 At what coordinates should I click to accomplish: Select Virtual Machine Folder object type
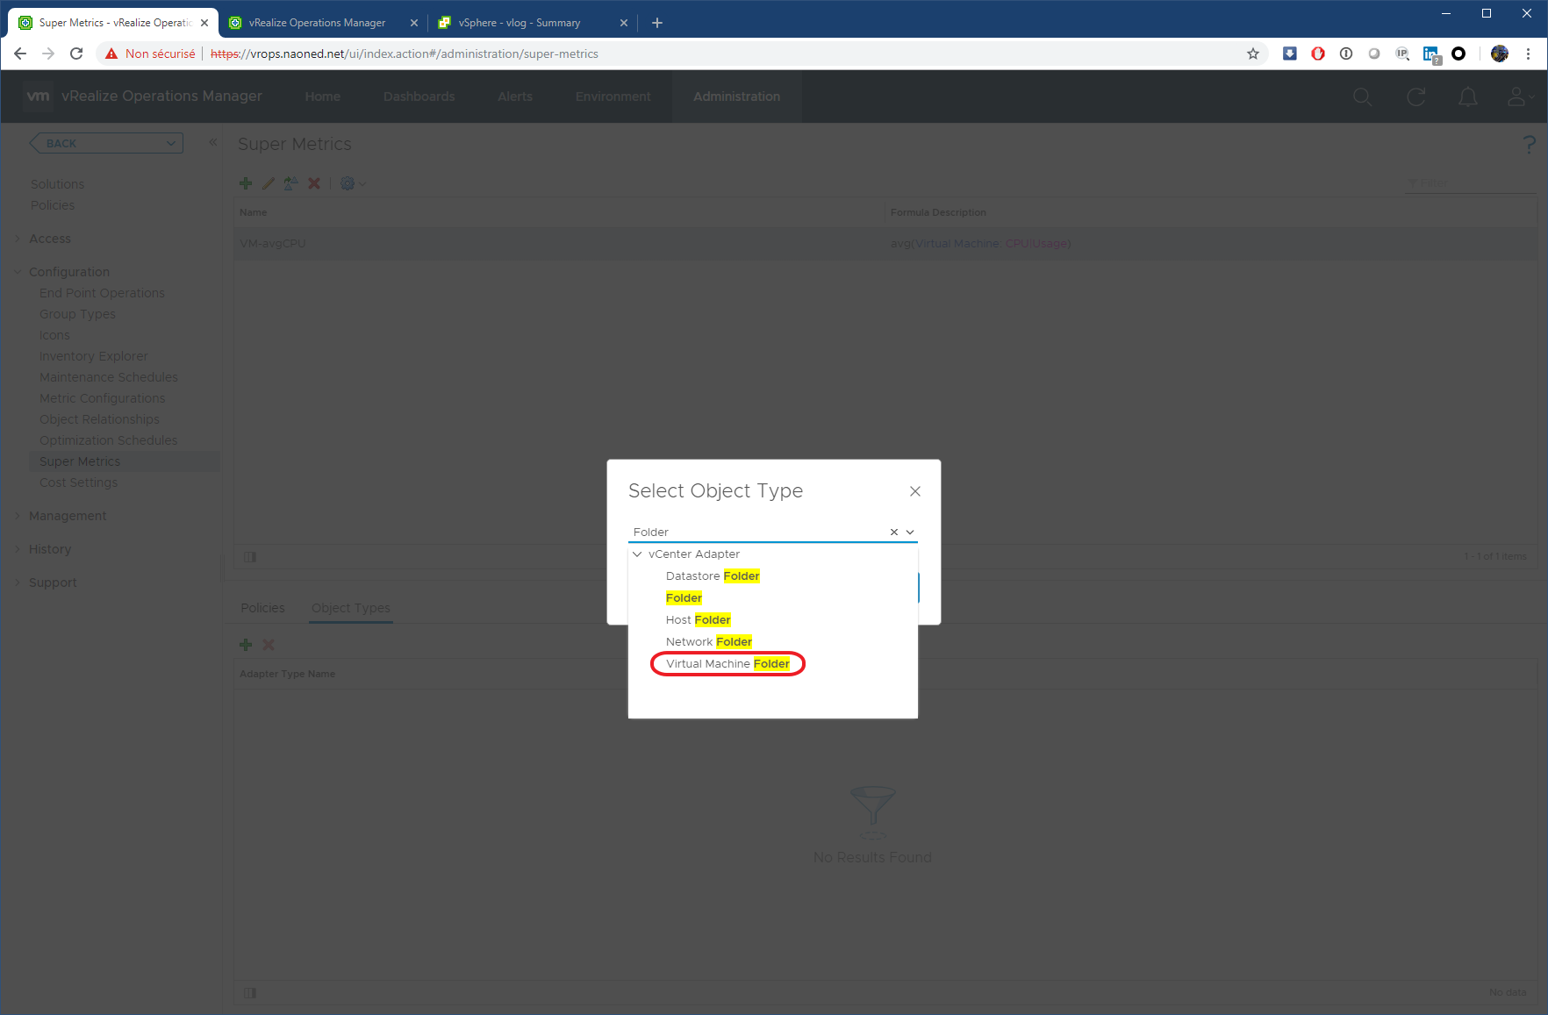727,664
